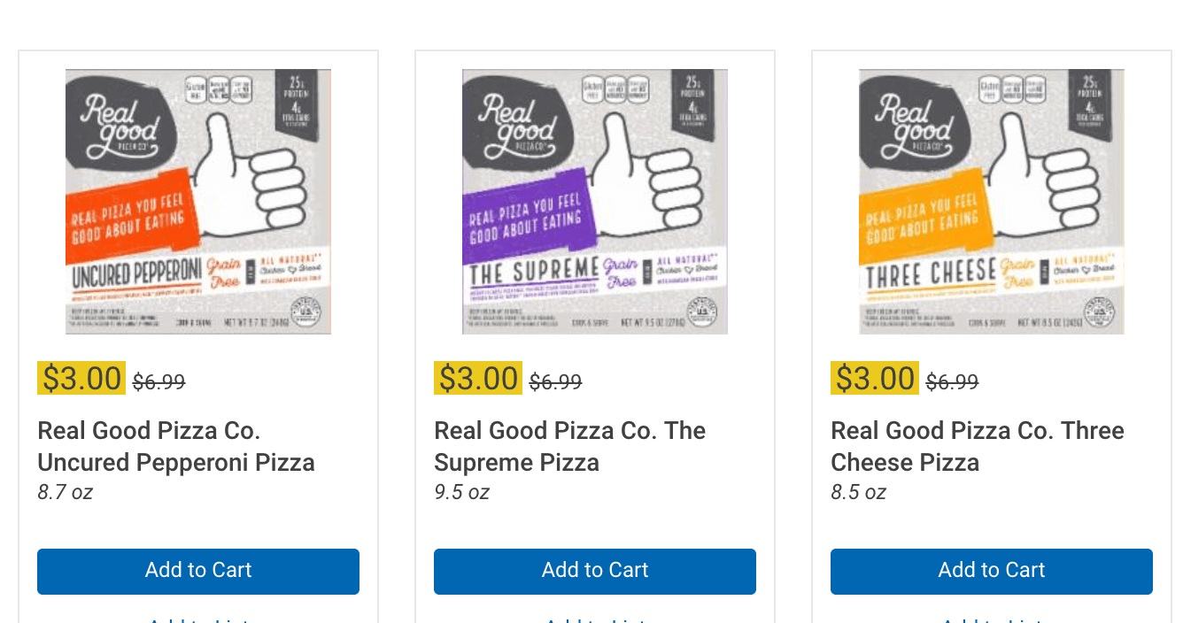Click the $3.00 sale price for Supreme Pizza
Viewport: 1183px width, 623px height.
pos(478,379)
